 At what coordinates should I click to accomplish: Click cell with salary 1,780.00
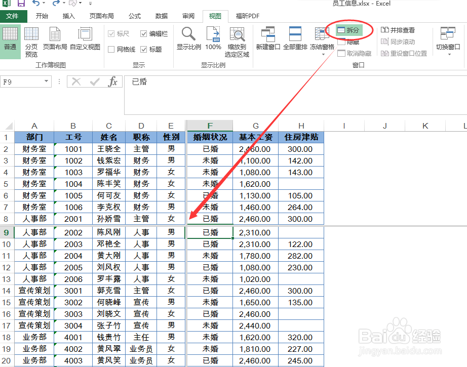tap(255, 256)
